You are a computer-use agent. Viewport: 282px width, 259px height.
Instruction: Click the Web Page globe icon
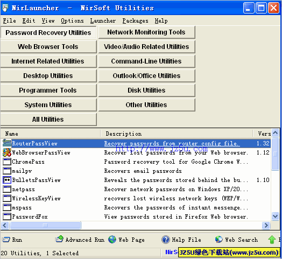click(x=112, y=240)
